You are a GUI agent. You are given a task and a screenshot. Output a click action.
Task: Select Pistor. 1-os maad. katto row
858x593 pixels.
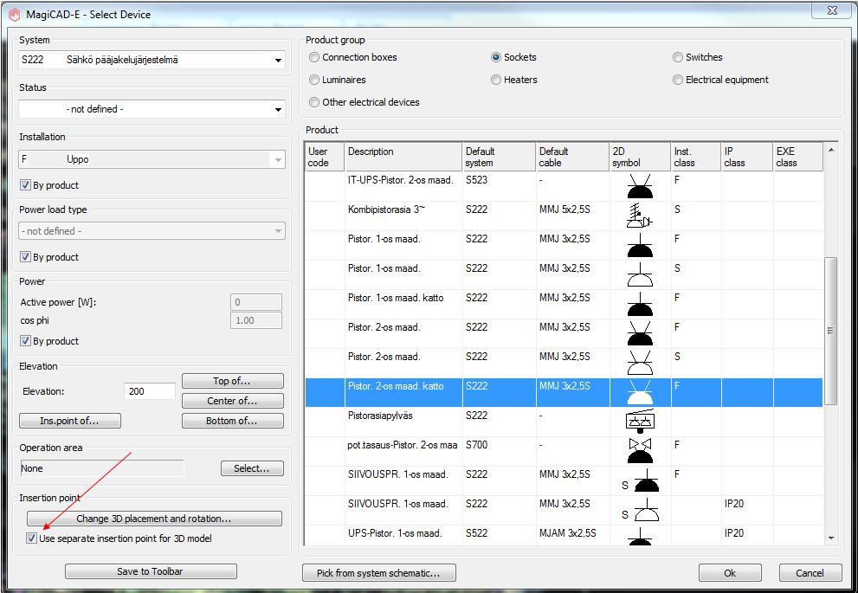[x=564, y=304]
